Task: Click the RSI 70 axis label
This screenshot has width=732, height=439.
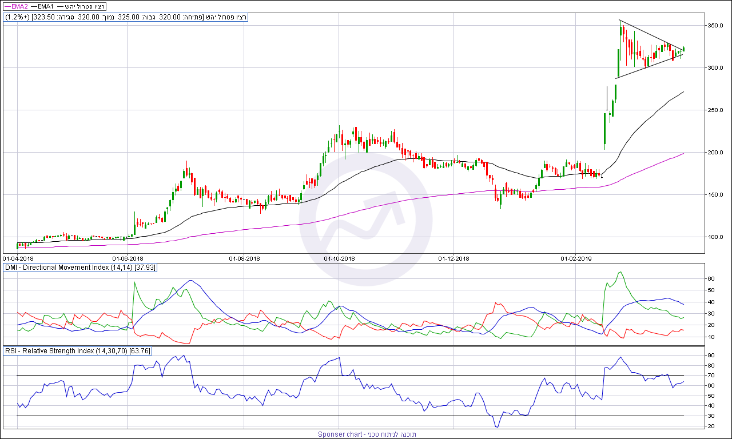Action: point(711,376)
